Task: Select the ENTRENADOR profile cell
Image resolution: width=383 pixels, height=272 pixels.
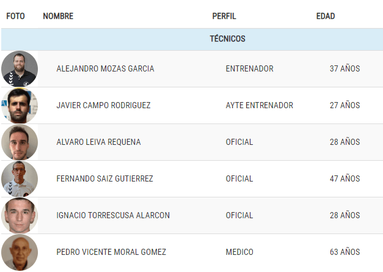Action: [249, 68]
